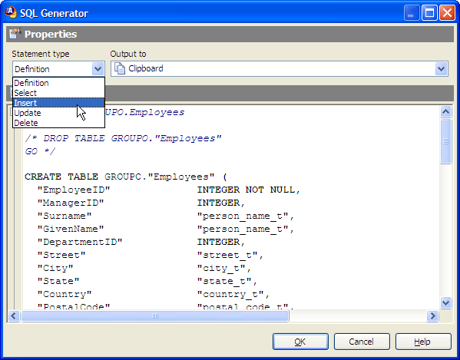This screenshot has width=460, height=360.
Task: Select Insert from the statement type list
Action: point(58,103)
